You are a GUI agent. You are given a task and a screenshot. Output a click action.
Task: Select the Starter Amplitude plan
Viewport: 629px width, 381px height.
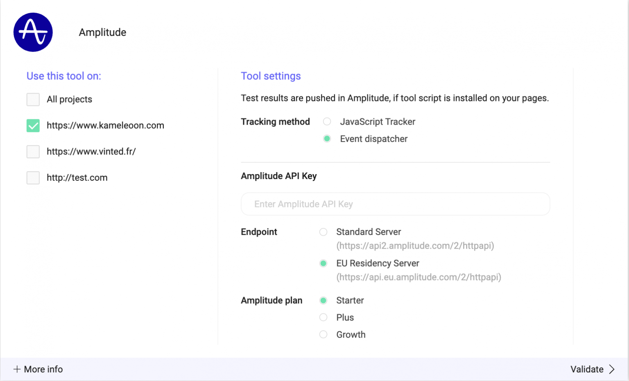point(324,300)
